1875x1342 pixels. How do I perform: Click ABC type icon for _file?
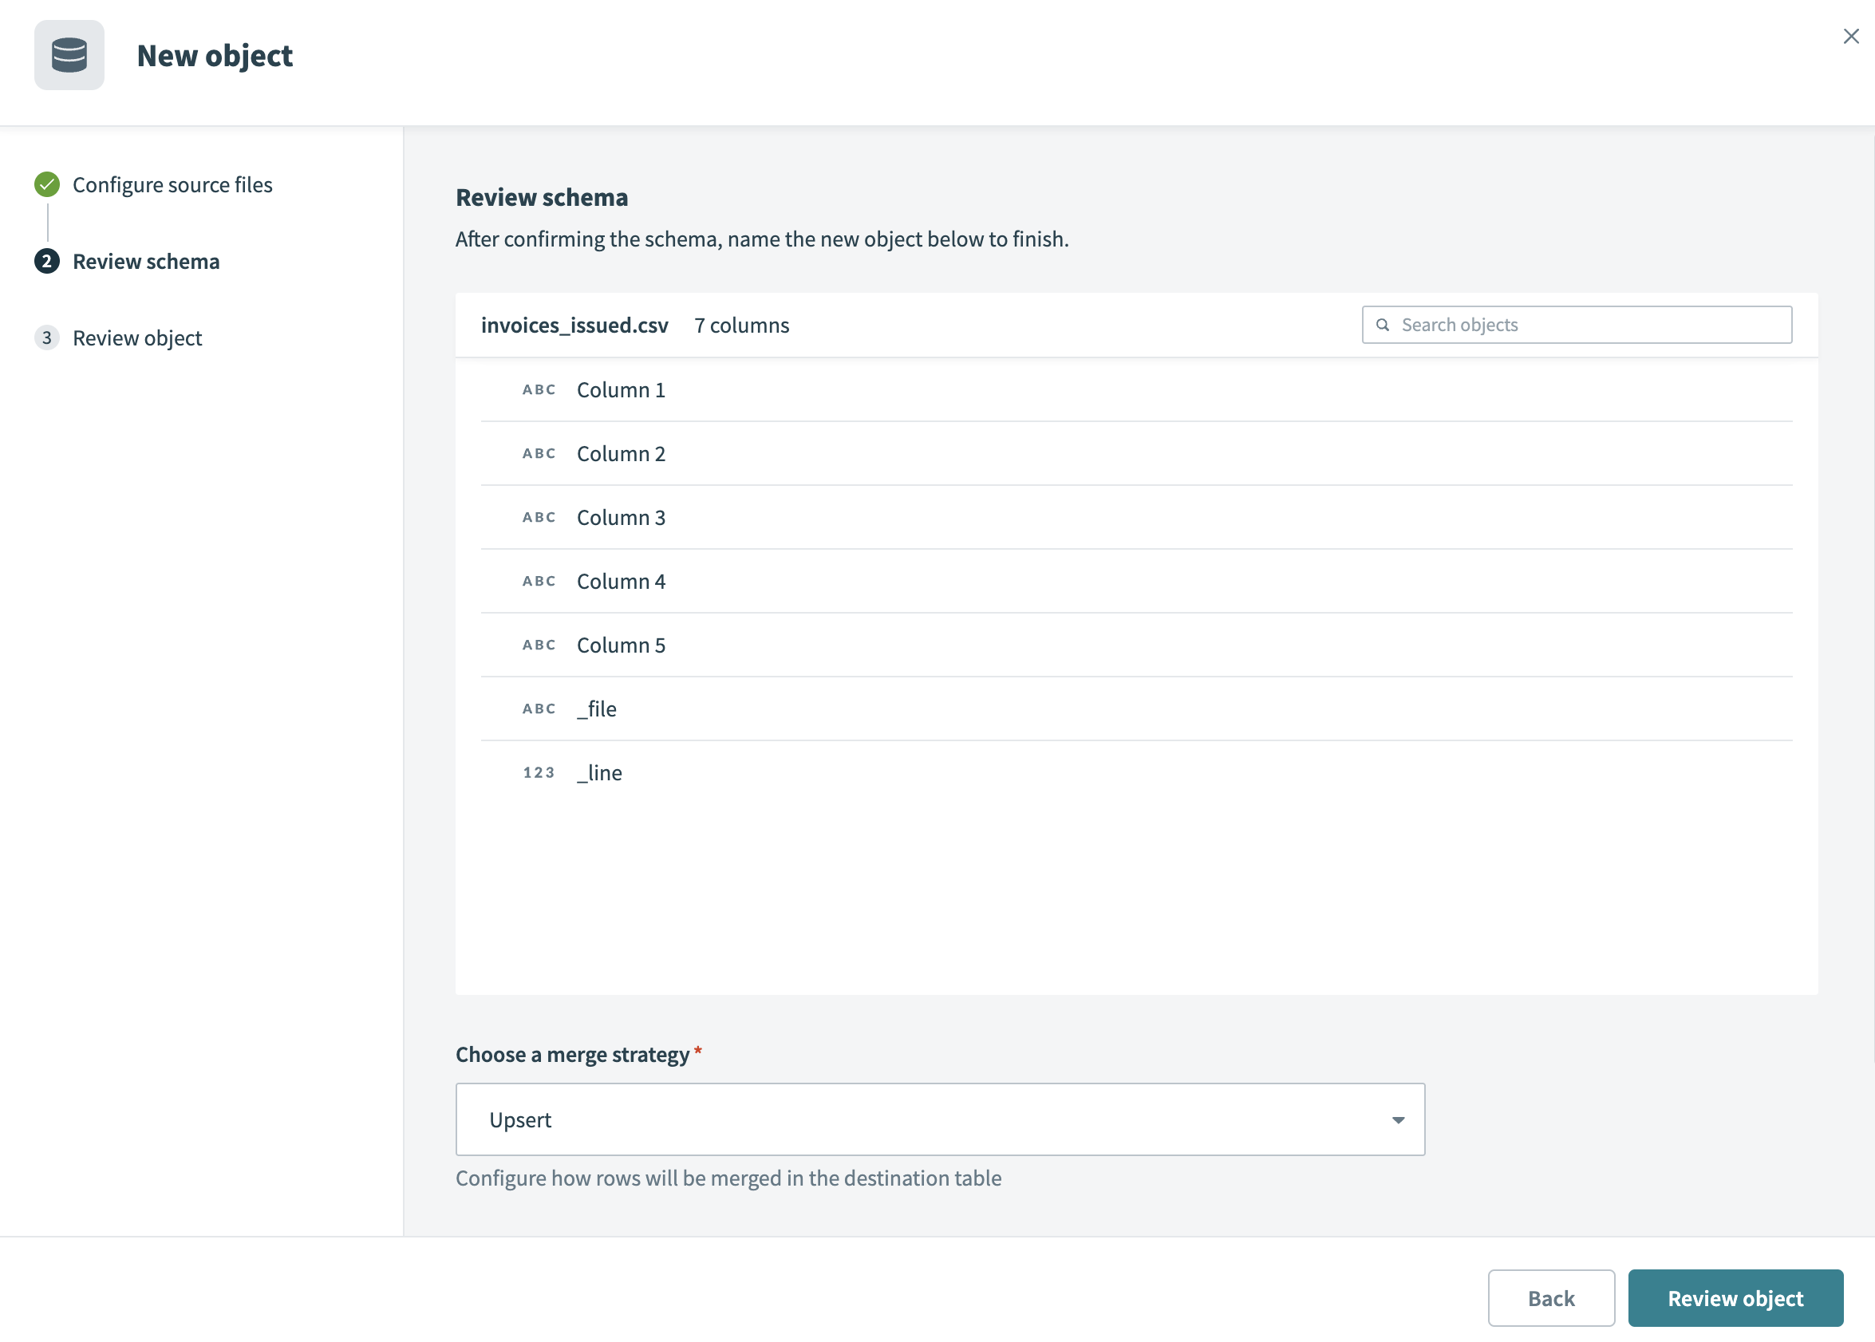tap(539, 708)
